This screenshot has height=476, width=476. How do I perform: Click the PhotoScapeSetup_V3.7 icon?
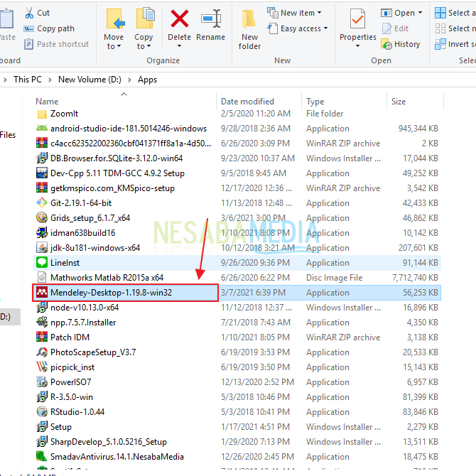[42, 352]
